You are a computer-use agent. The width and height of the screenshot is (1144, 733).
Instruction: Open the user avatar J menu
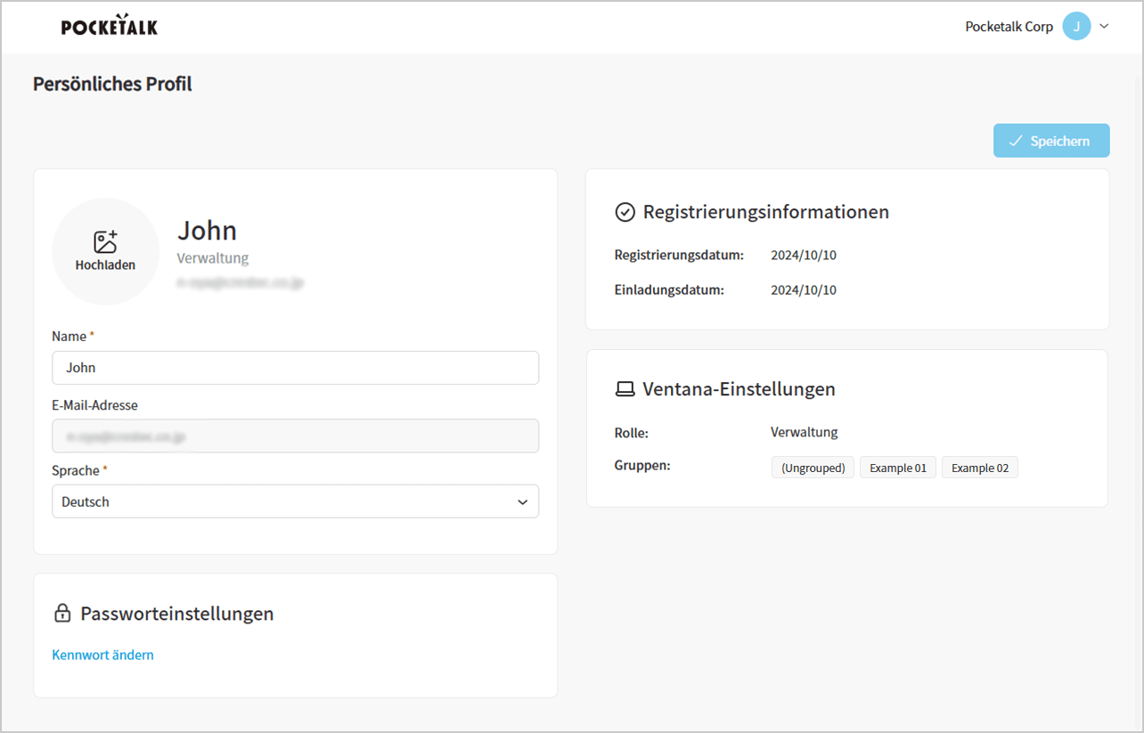(1076, 26)
